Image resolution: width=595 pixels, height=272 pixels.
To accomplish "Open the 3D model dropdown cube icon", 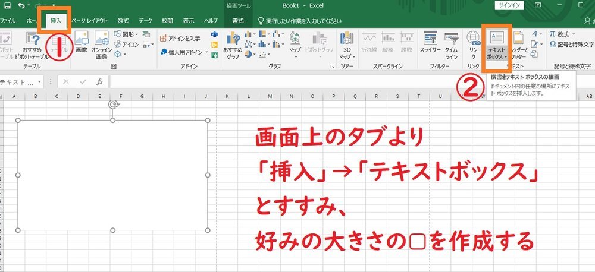I will click(120, 54).
